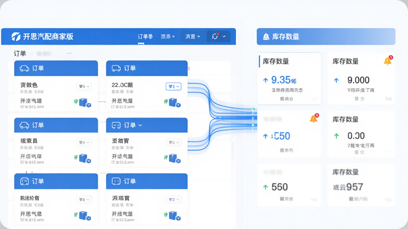Screen dimensions: 408x229
Task: Click the chat icon beside 订单 chevron
Action: [116, 125]
